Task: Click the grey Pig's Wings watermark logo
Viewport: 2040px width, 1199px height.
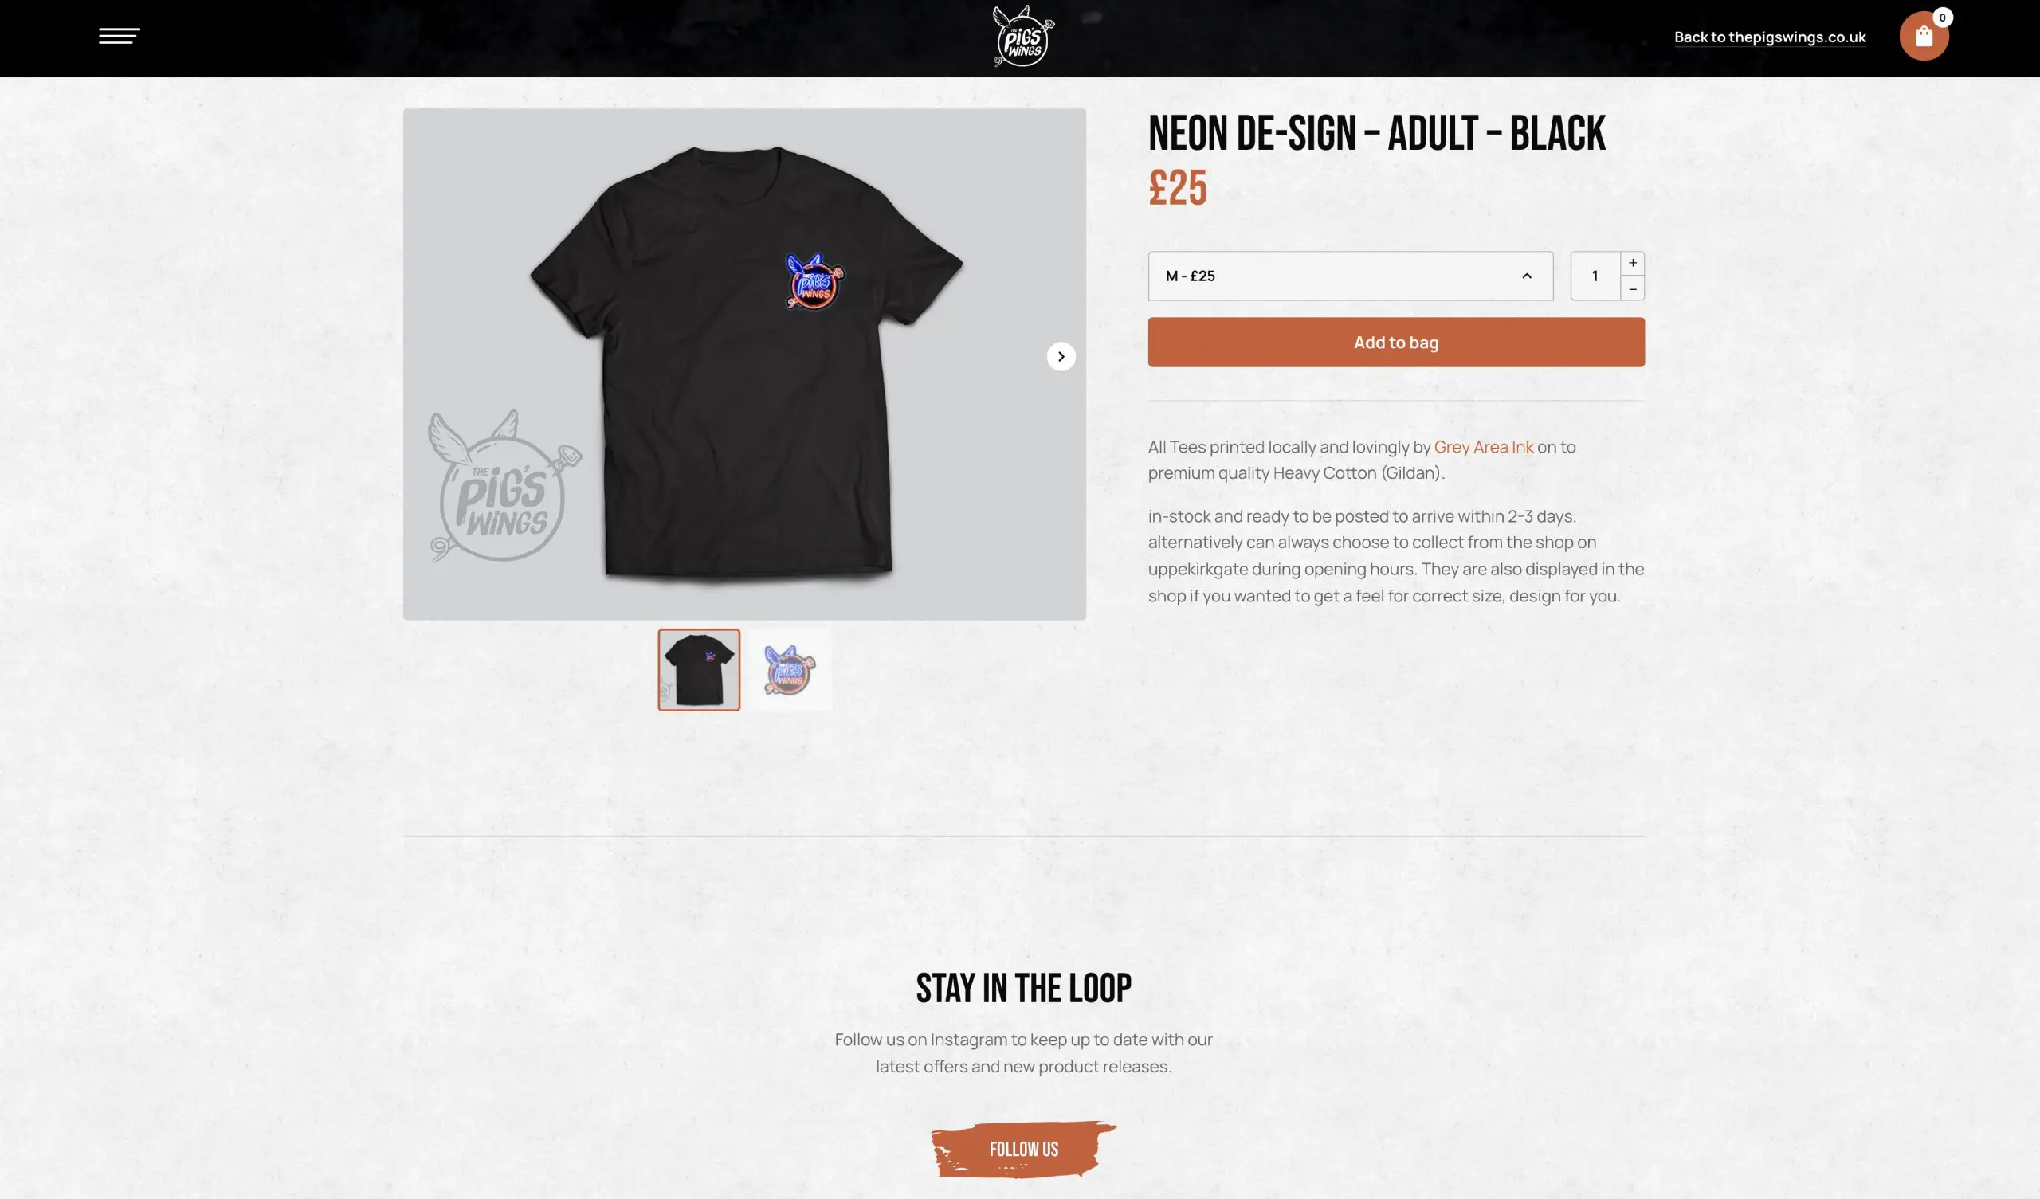Action: coord(505,487)
